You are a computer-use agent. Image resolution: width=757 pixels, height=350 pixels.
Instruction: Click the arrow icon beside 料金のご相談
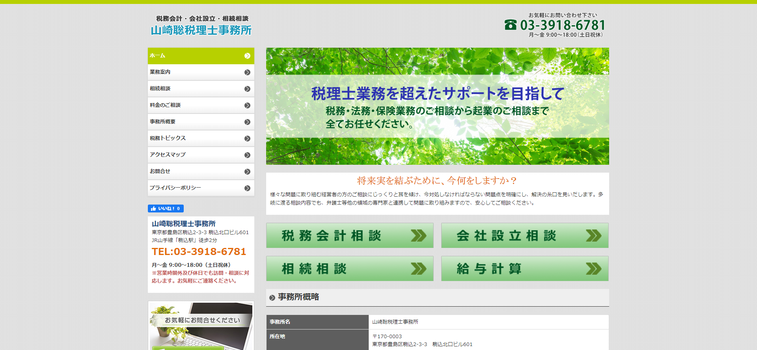pyautogui.click(x=247, y=106)
